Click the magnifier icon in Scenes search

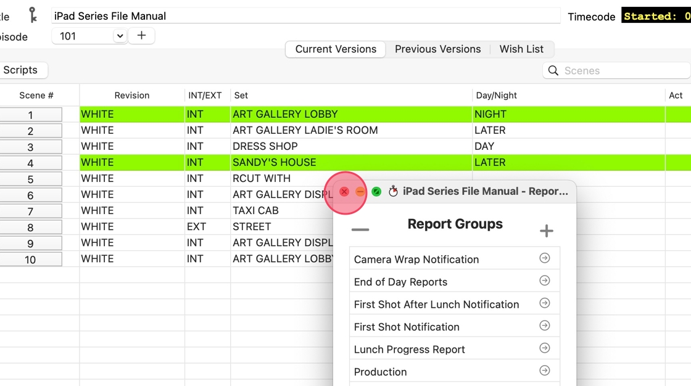coord(553,70)
